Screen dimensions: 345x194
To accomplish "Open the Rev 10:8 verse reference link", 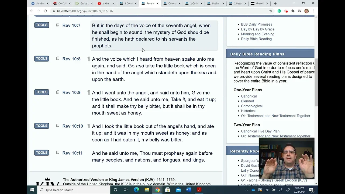I will [71, 59].
